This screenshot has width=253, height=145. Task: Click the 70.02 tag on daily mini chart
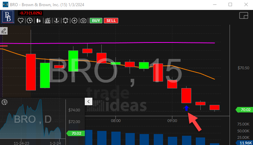(75, 133)
